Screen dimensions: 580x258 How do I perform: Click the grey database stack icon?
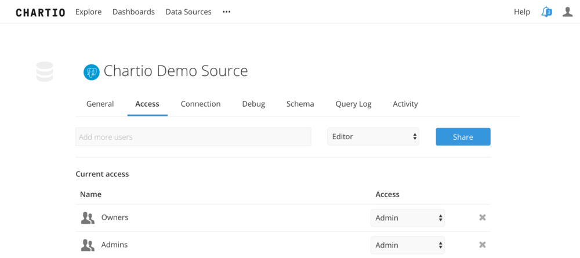click(x=45, y=72)
